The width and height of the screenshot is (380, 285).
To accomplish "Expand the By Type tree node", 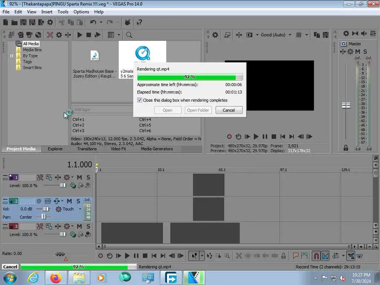I will [12, 56].
